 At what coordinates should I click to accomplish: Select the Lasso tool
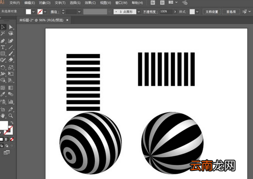coord(10,33)
